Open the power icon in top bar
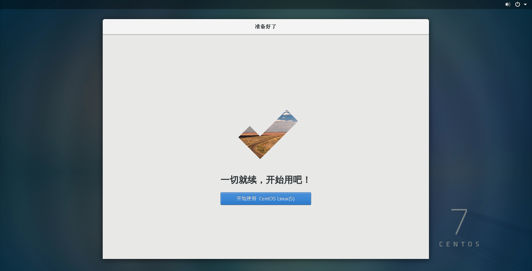The width and height of the screenshot is (532, 271). coord(518,4)
